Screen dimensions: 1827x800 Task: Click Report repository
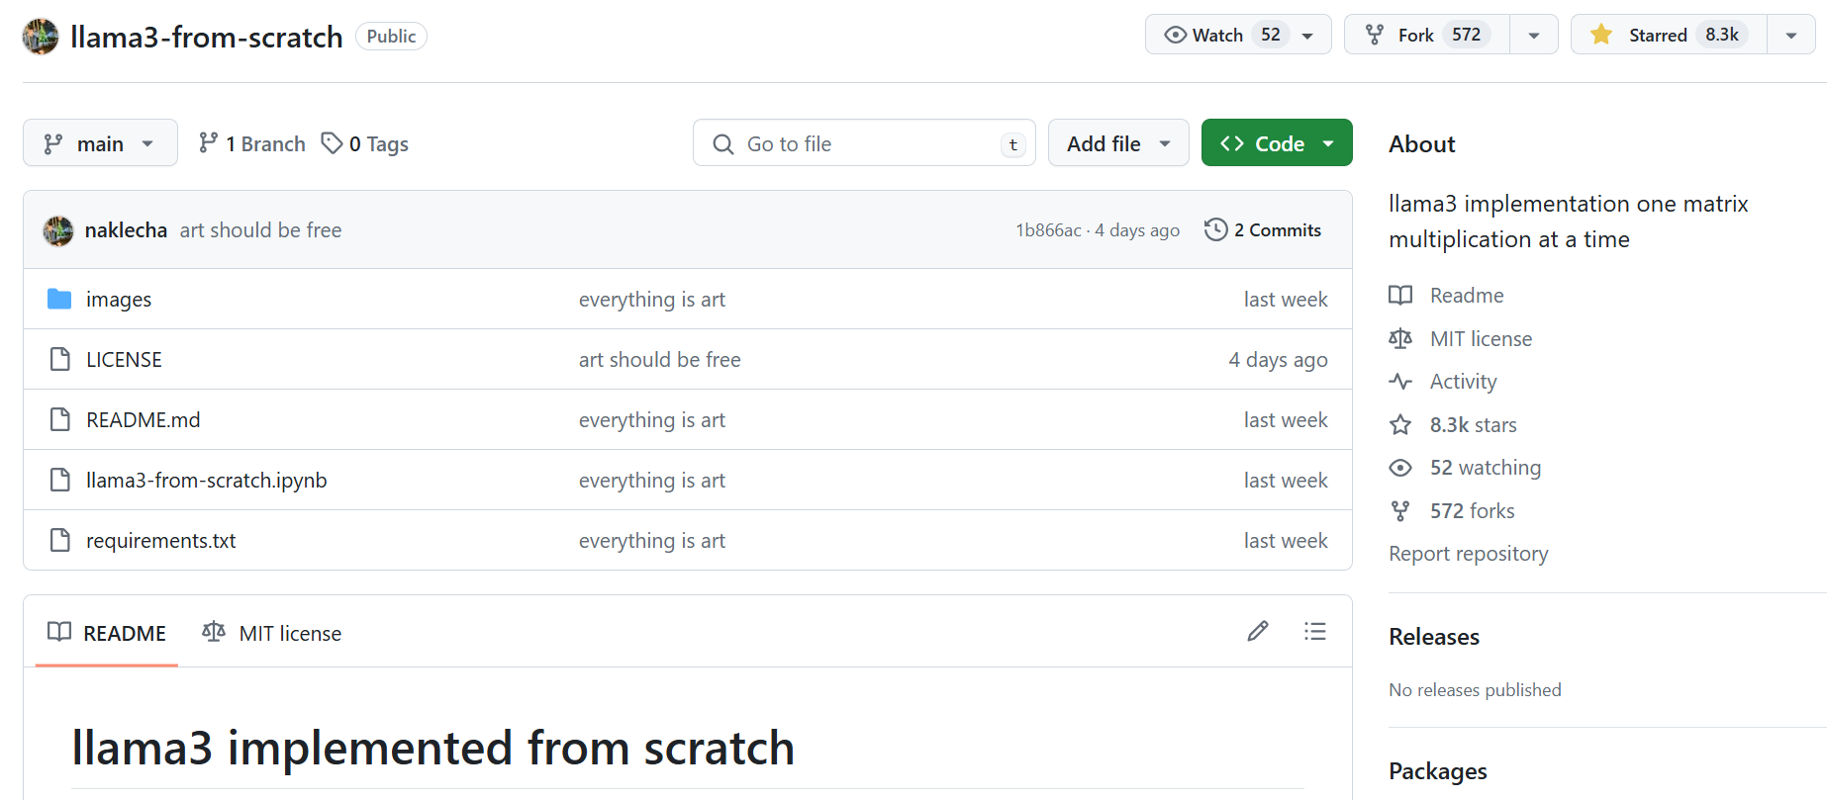tap(1469, 554)
